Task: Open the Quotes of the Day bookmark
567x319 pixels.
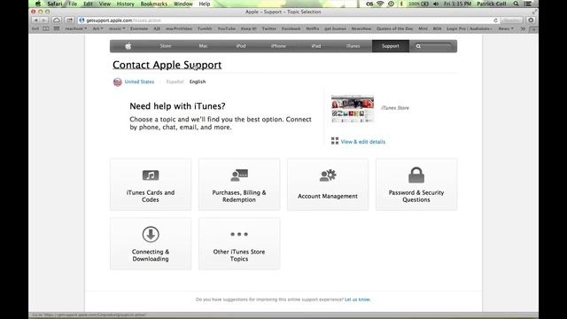Action: 394,28
